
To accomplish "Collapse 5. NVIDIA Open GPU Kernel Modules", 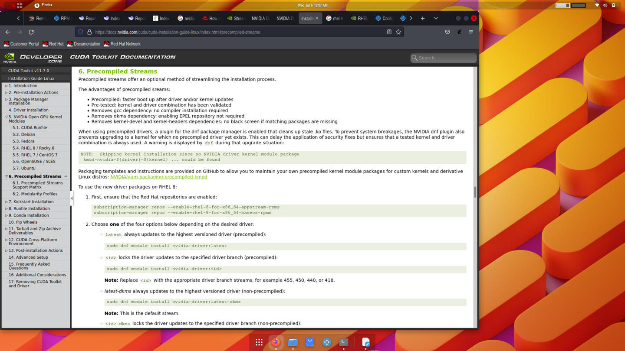I will click(x=6, y=117).
